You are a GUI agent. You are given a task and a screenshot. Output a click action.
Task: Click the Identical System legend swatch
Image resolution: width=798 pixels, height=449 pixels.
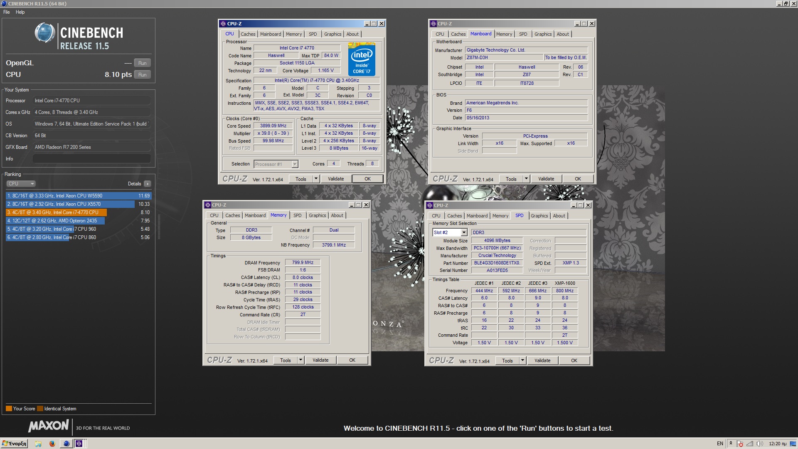(40, 409)
